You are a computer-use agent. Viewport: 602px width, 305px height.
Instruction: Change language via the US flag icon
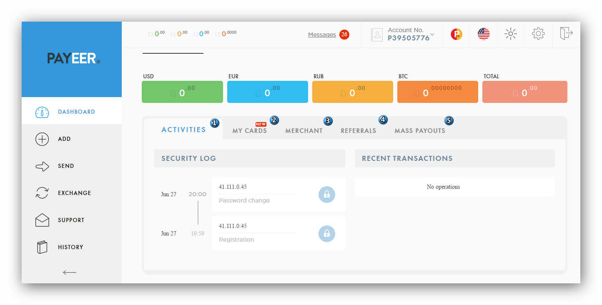[x=484, y=34]
